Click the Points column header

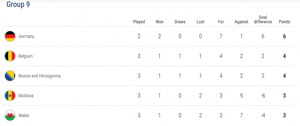(284, 22)
